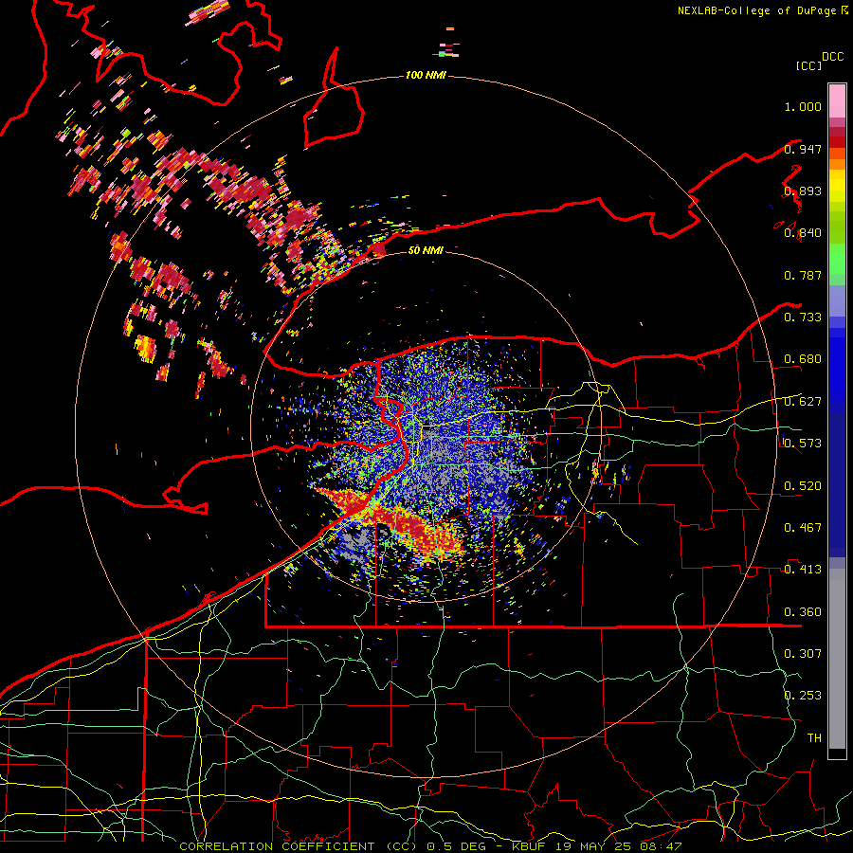Click the 0.893 color scale value
The height and width of the screenshot is (853, 853).
pyautogui.click(x=803, y=191)
